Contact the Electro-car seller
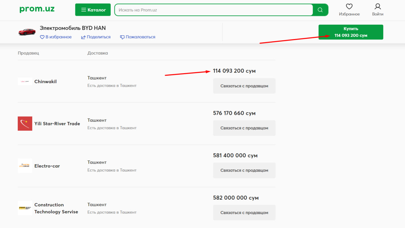Viewport: 405px width, 228px height. coord(244,170)
